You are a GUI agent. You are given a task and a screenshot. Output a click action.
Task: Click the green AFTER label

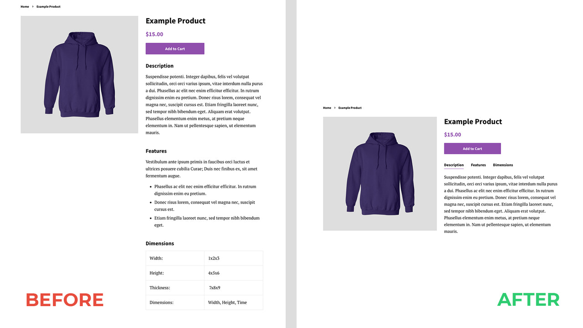tap(528, 300)
